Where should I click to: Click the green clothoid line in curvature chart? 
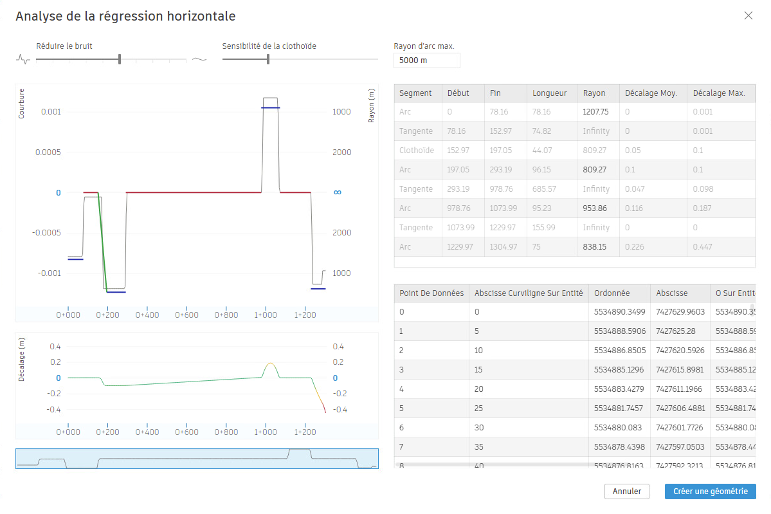tap(102, 242)
